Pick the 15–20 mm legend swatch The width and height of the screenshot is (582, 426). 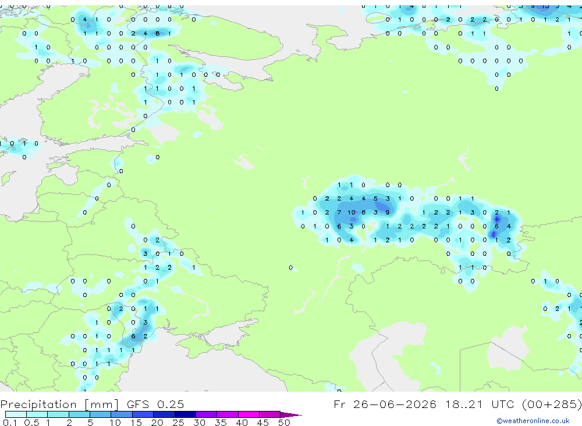(x=143, y=414)
